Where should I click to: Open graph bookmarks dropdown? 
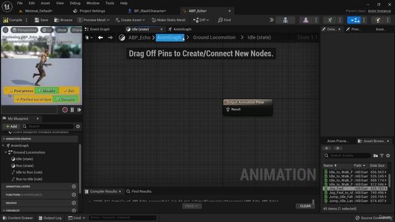point(89,38)
